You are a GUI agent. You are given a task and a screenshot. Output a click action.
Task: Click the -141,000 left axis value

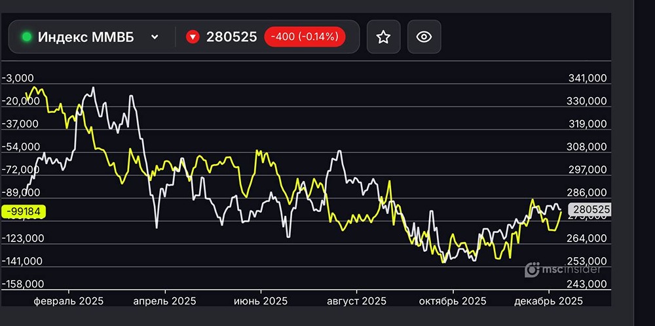(22, 261)
